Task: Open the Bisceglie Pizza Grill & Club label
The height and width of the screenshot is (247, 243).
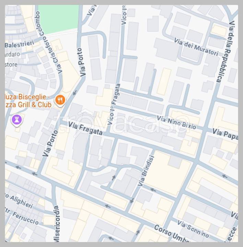Action: [x=28, y=101]
